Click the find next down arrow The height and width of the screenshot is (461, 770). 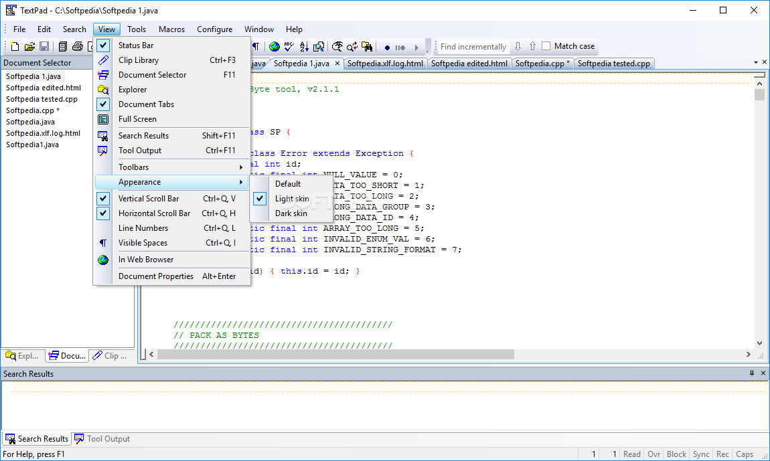pyautogui.click(x=518, y=47)
